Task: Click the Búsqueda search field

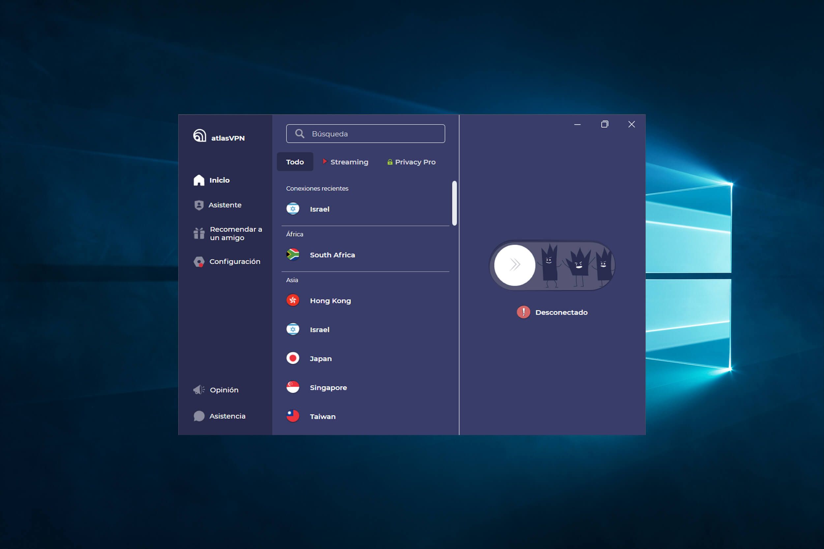Action: 366,133
